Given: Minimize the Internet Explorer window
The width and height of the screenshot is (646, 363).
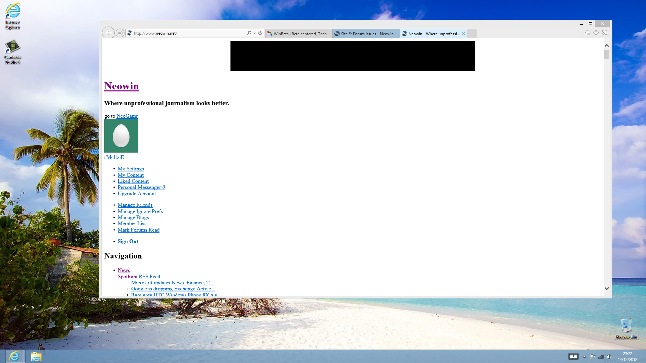Looking at the screenshot, I should click(581, 24).
